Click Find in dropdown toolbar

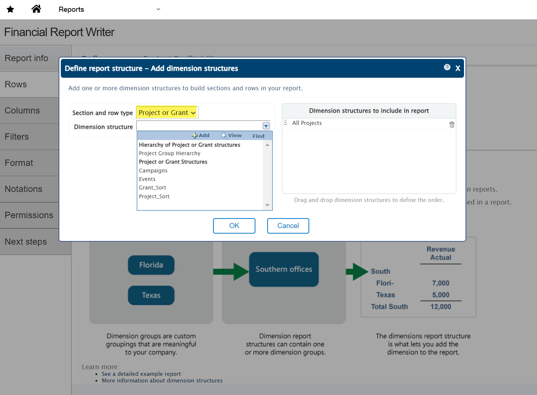pyautogui.click(x=258, y=136)
